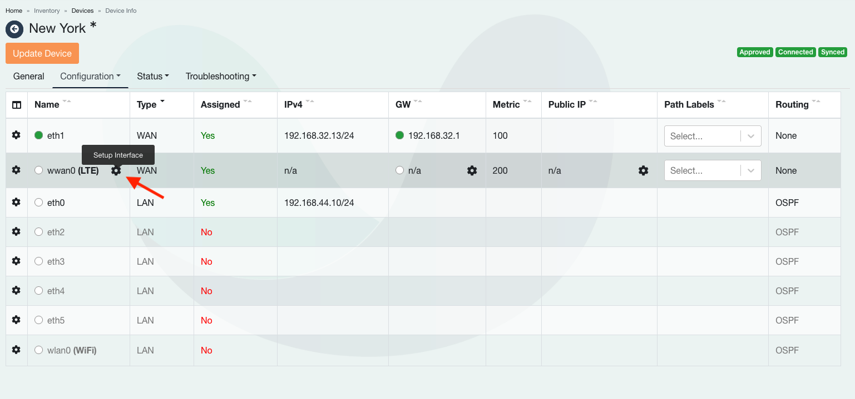Expand the Troubleshooting menu
855x399 pixels.
coord(221,77)
